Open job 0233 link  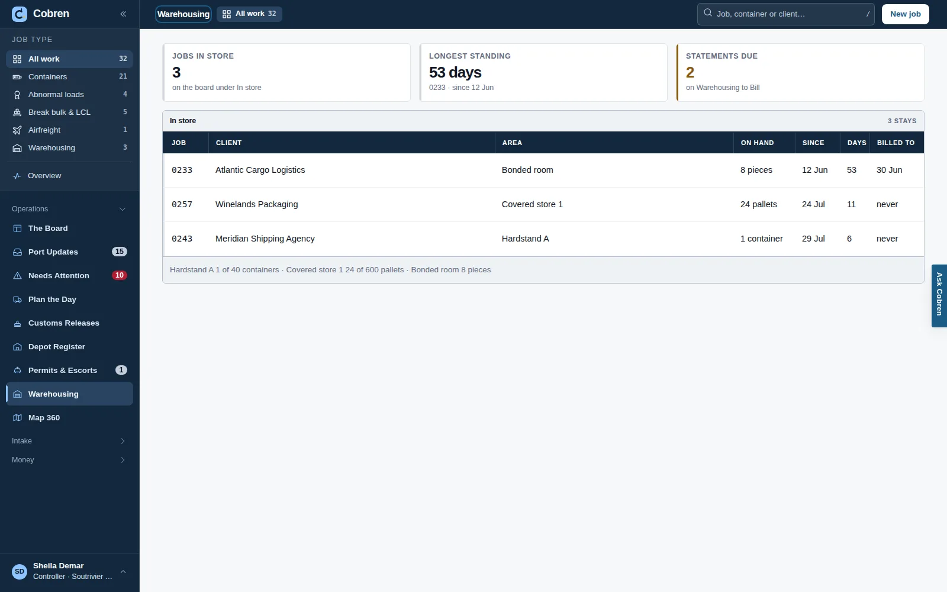[182, 170]
